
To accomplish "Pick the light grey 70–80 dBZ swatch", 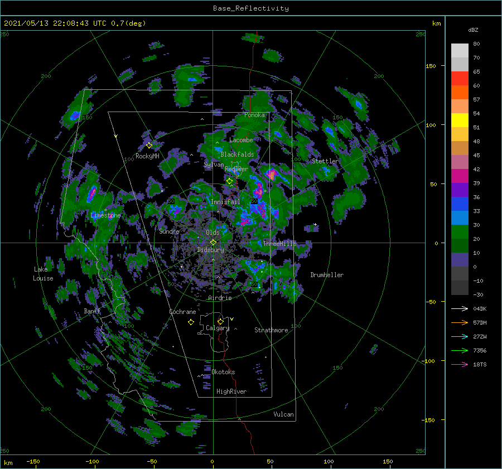I will click(460, 51).
